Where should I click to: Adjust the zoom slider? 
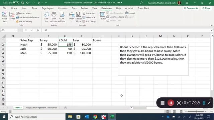coord(197,111)
